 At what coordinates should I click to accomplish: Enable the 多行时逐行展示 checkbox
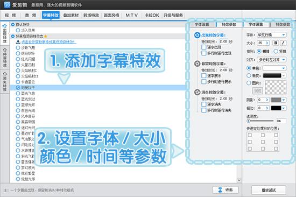tap(204, 82)
